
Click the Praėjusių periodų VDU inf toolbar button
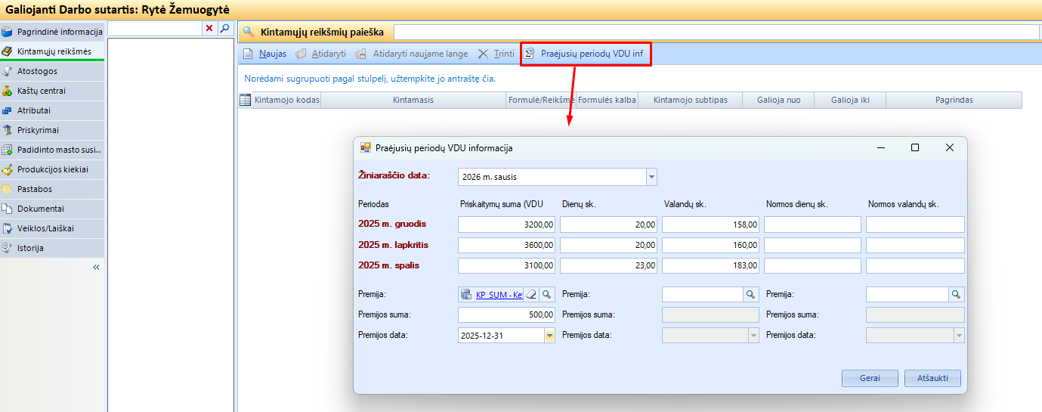586,54
